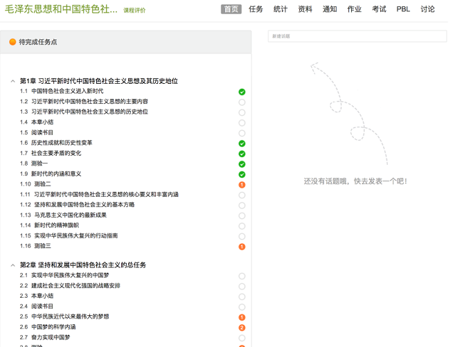Click orange number 2 badge for 2.6 中国梦的科学内涵
The width and height of the screenshot is (455, 347).
coord(242,328)
